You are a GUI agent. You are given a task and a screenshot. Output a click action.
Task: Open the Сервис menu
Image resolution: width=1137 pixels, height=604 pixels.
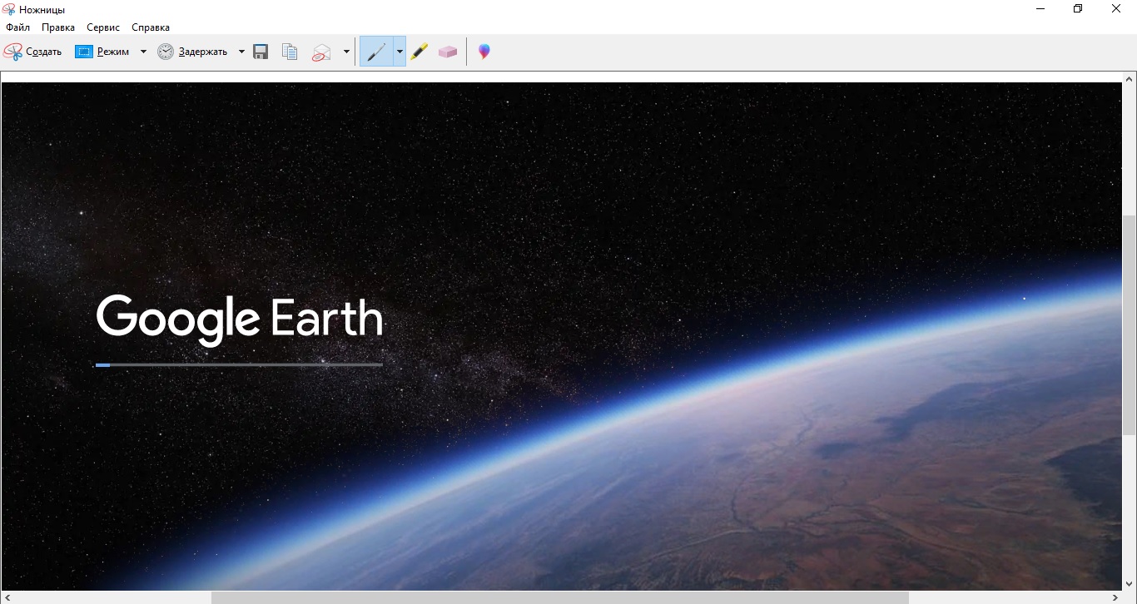point(103,27)
